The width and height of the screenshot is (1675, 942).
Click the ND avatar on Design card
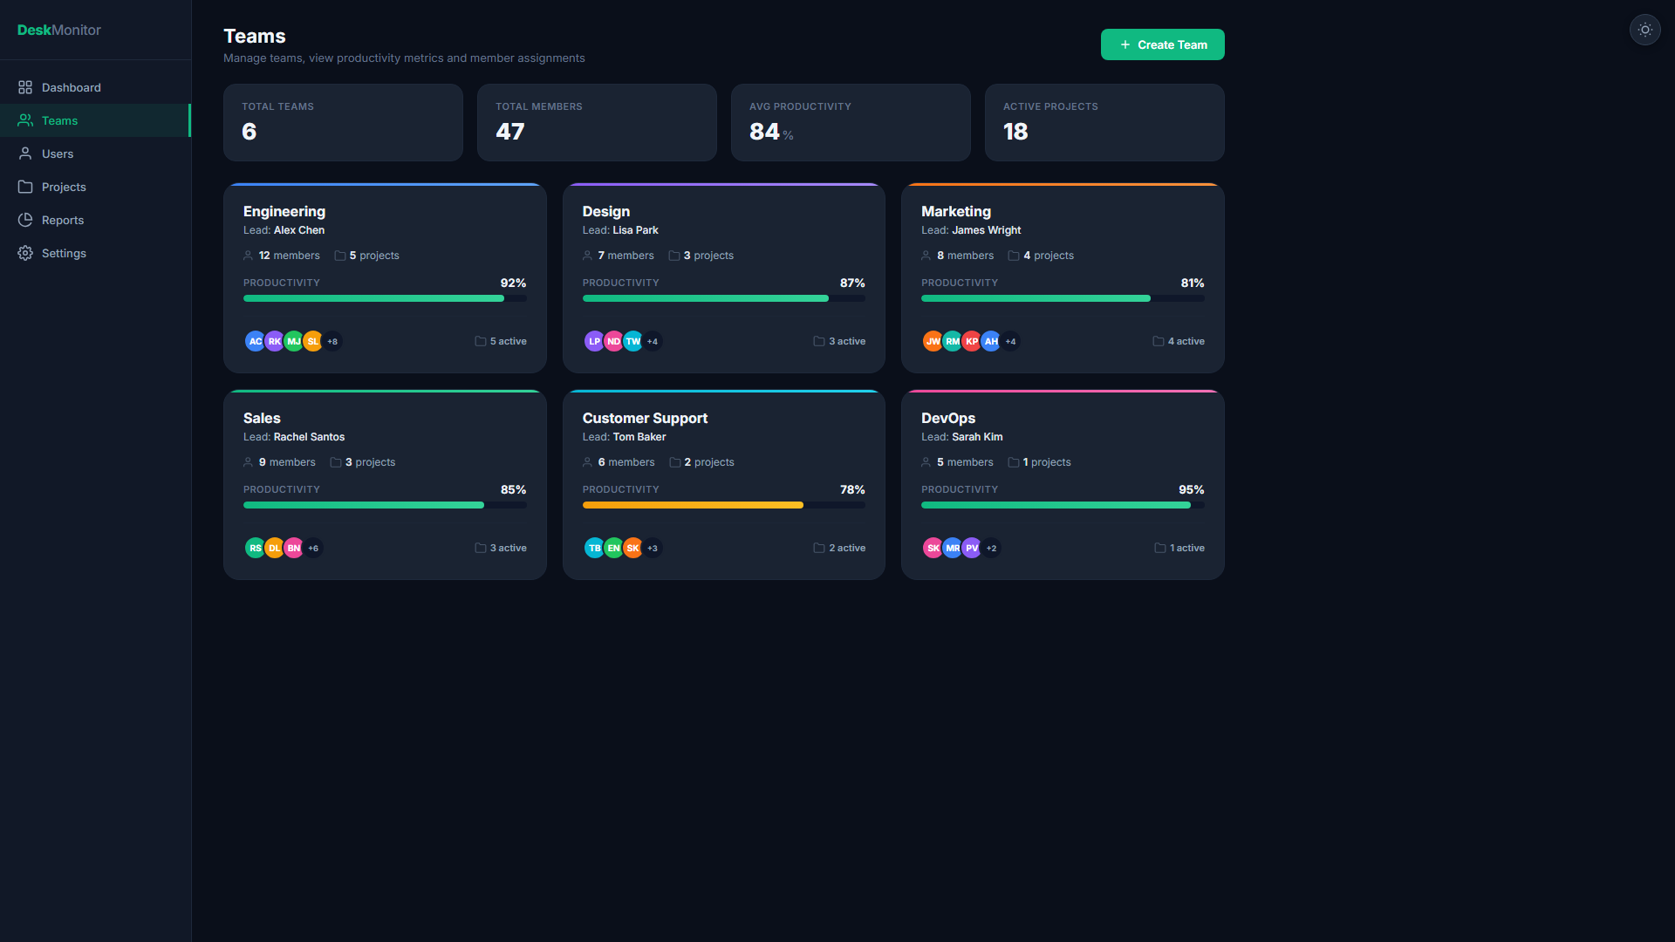coord(613,341)
